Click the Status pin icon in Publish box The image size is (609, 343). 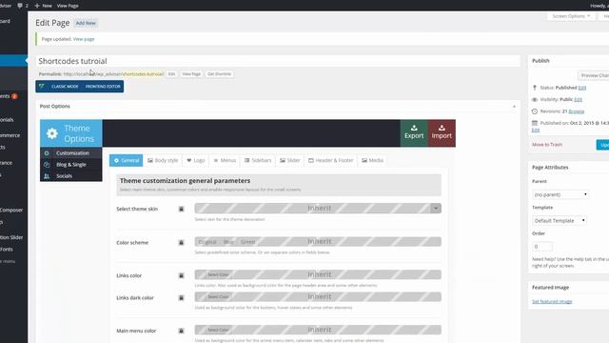tap(535, 88)
